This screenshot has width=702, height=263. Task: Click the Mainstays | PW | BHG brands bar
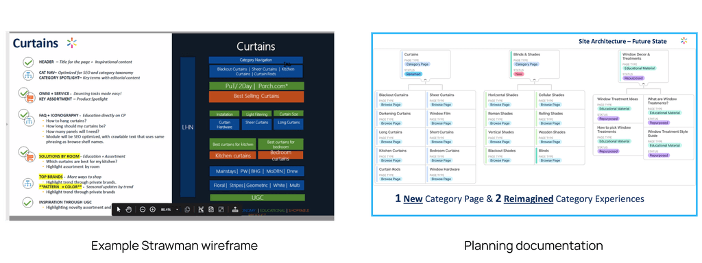tap(257, 171)
